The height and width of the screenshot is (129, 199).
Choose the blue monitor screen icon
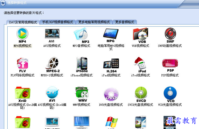click(82, 122)
